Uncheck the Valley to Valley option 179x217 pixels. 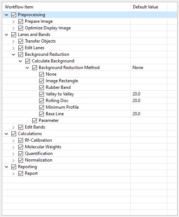(x=41, y=94)
